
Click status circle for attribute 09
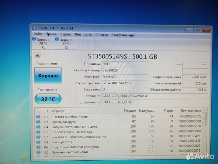[x=39, y=142]
